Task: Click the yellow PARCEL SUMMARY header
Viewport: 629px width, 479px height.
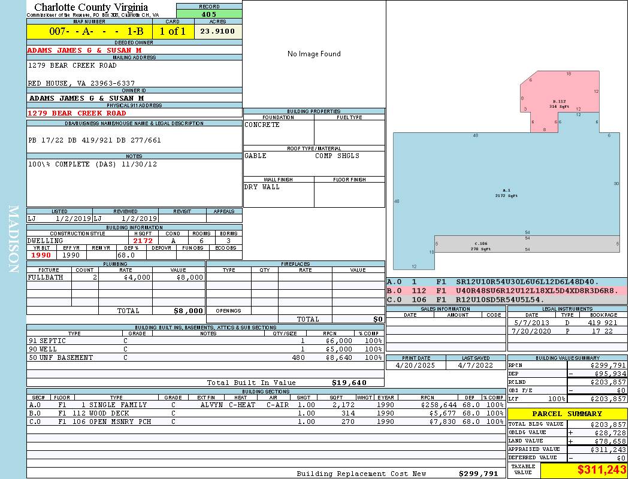Action: click(567, 414)
